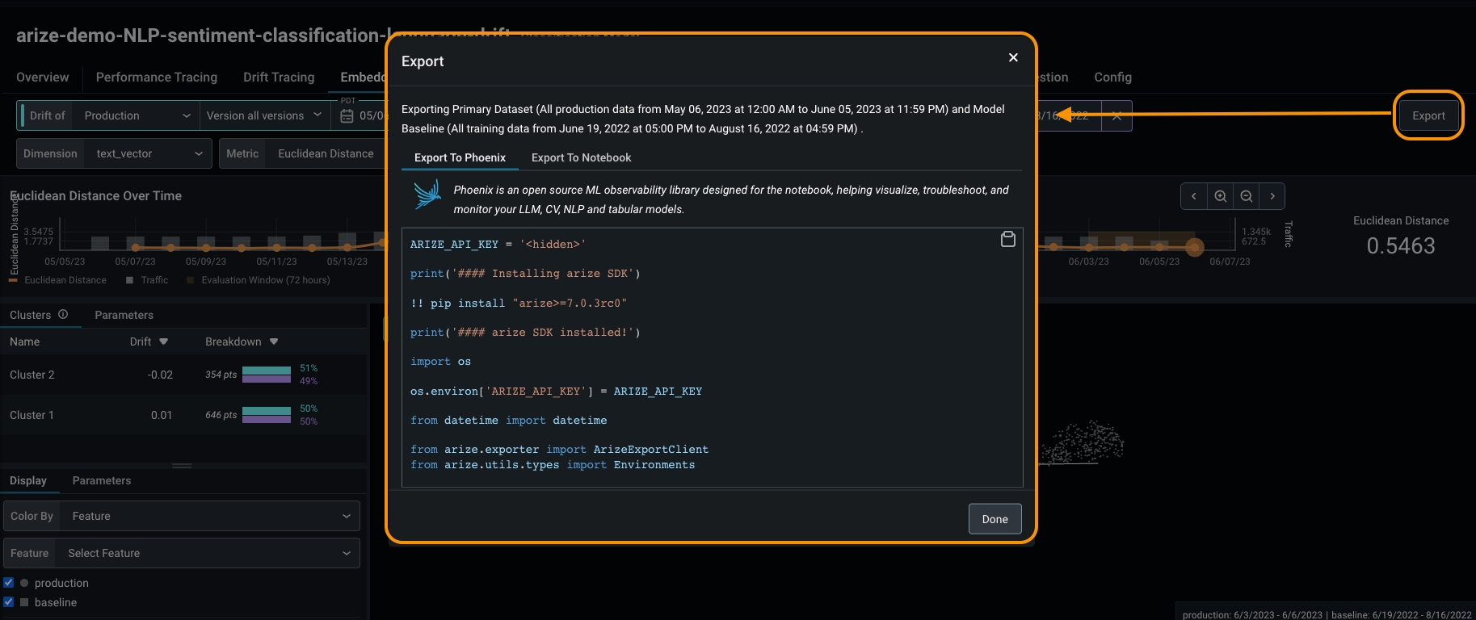The image size is (1476, 620).
Task: Click the Done button
Action: [995, 519]
